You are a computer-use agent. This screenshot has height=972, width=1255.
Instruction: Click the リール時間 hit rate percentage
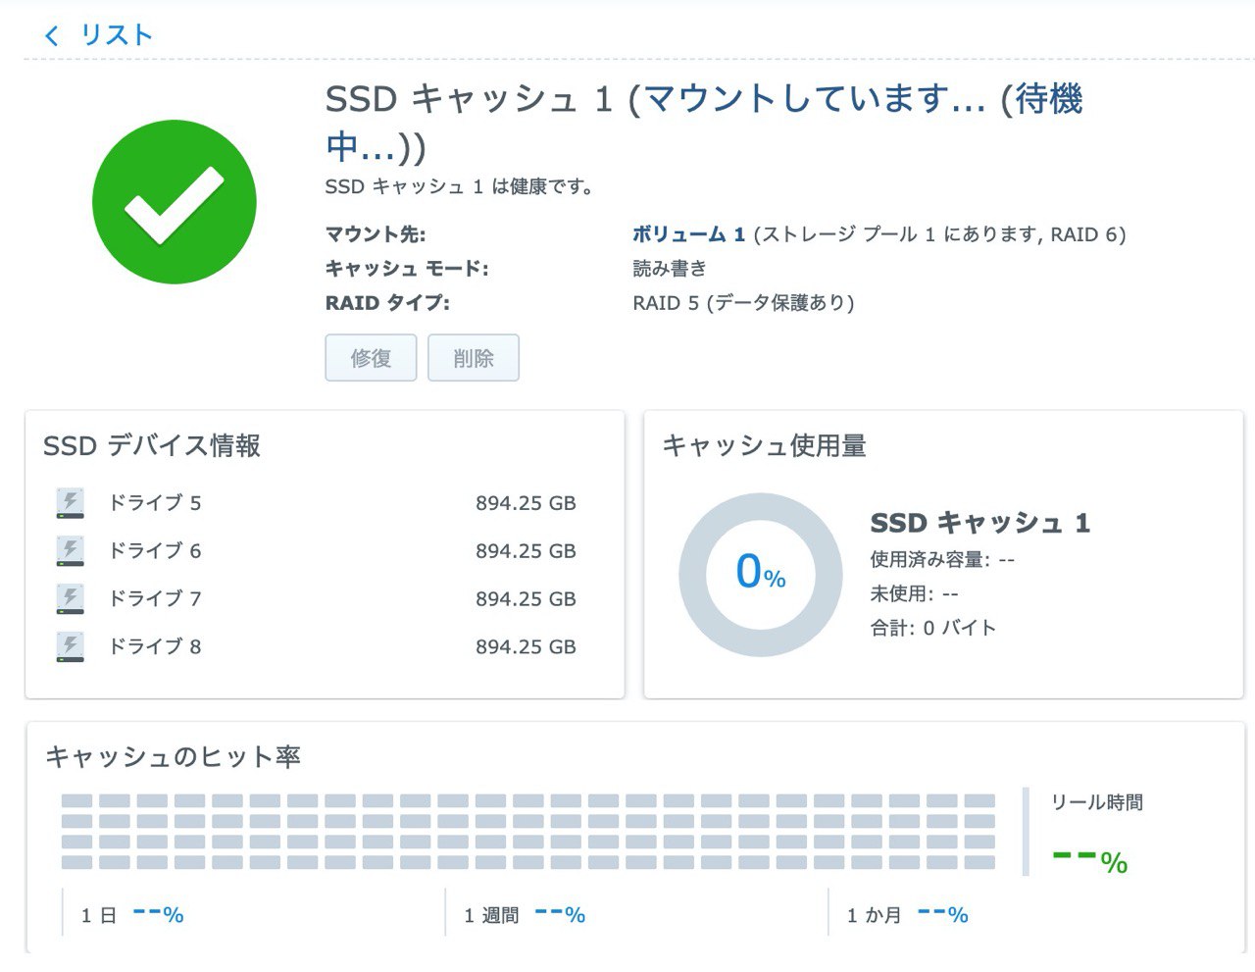point(1090,861)
